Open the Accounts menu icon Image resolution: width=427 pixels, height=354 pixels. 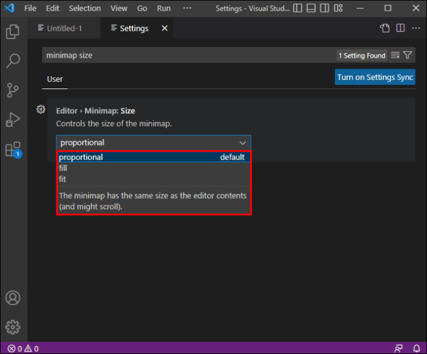(13, 298)
